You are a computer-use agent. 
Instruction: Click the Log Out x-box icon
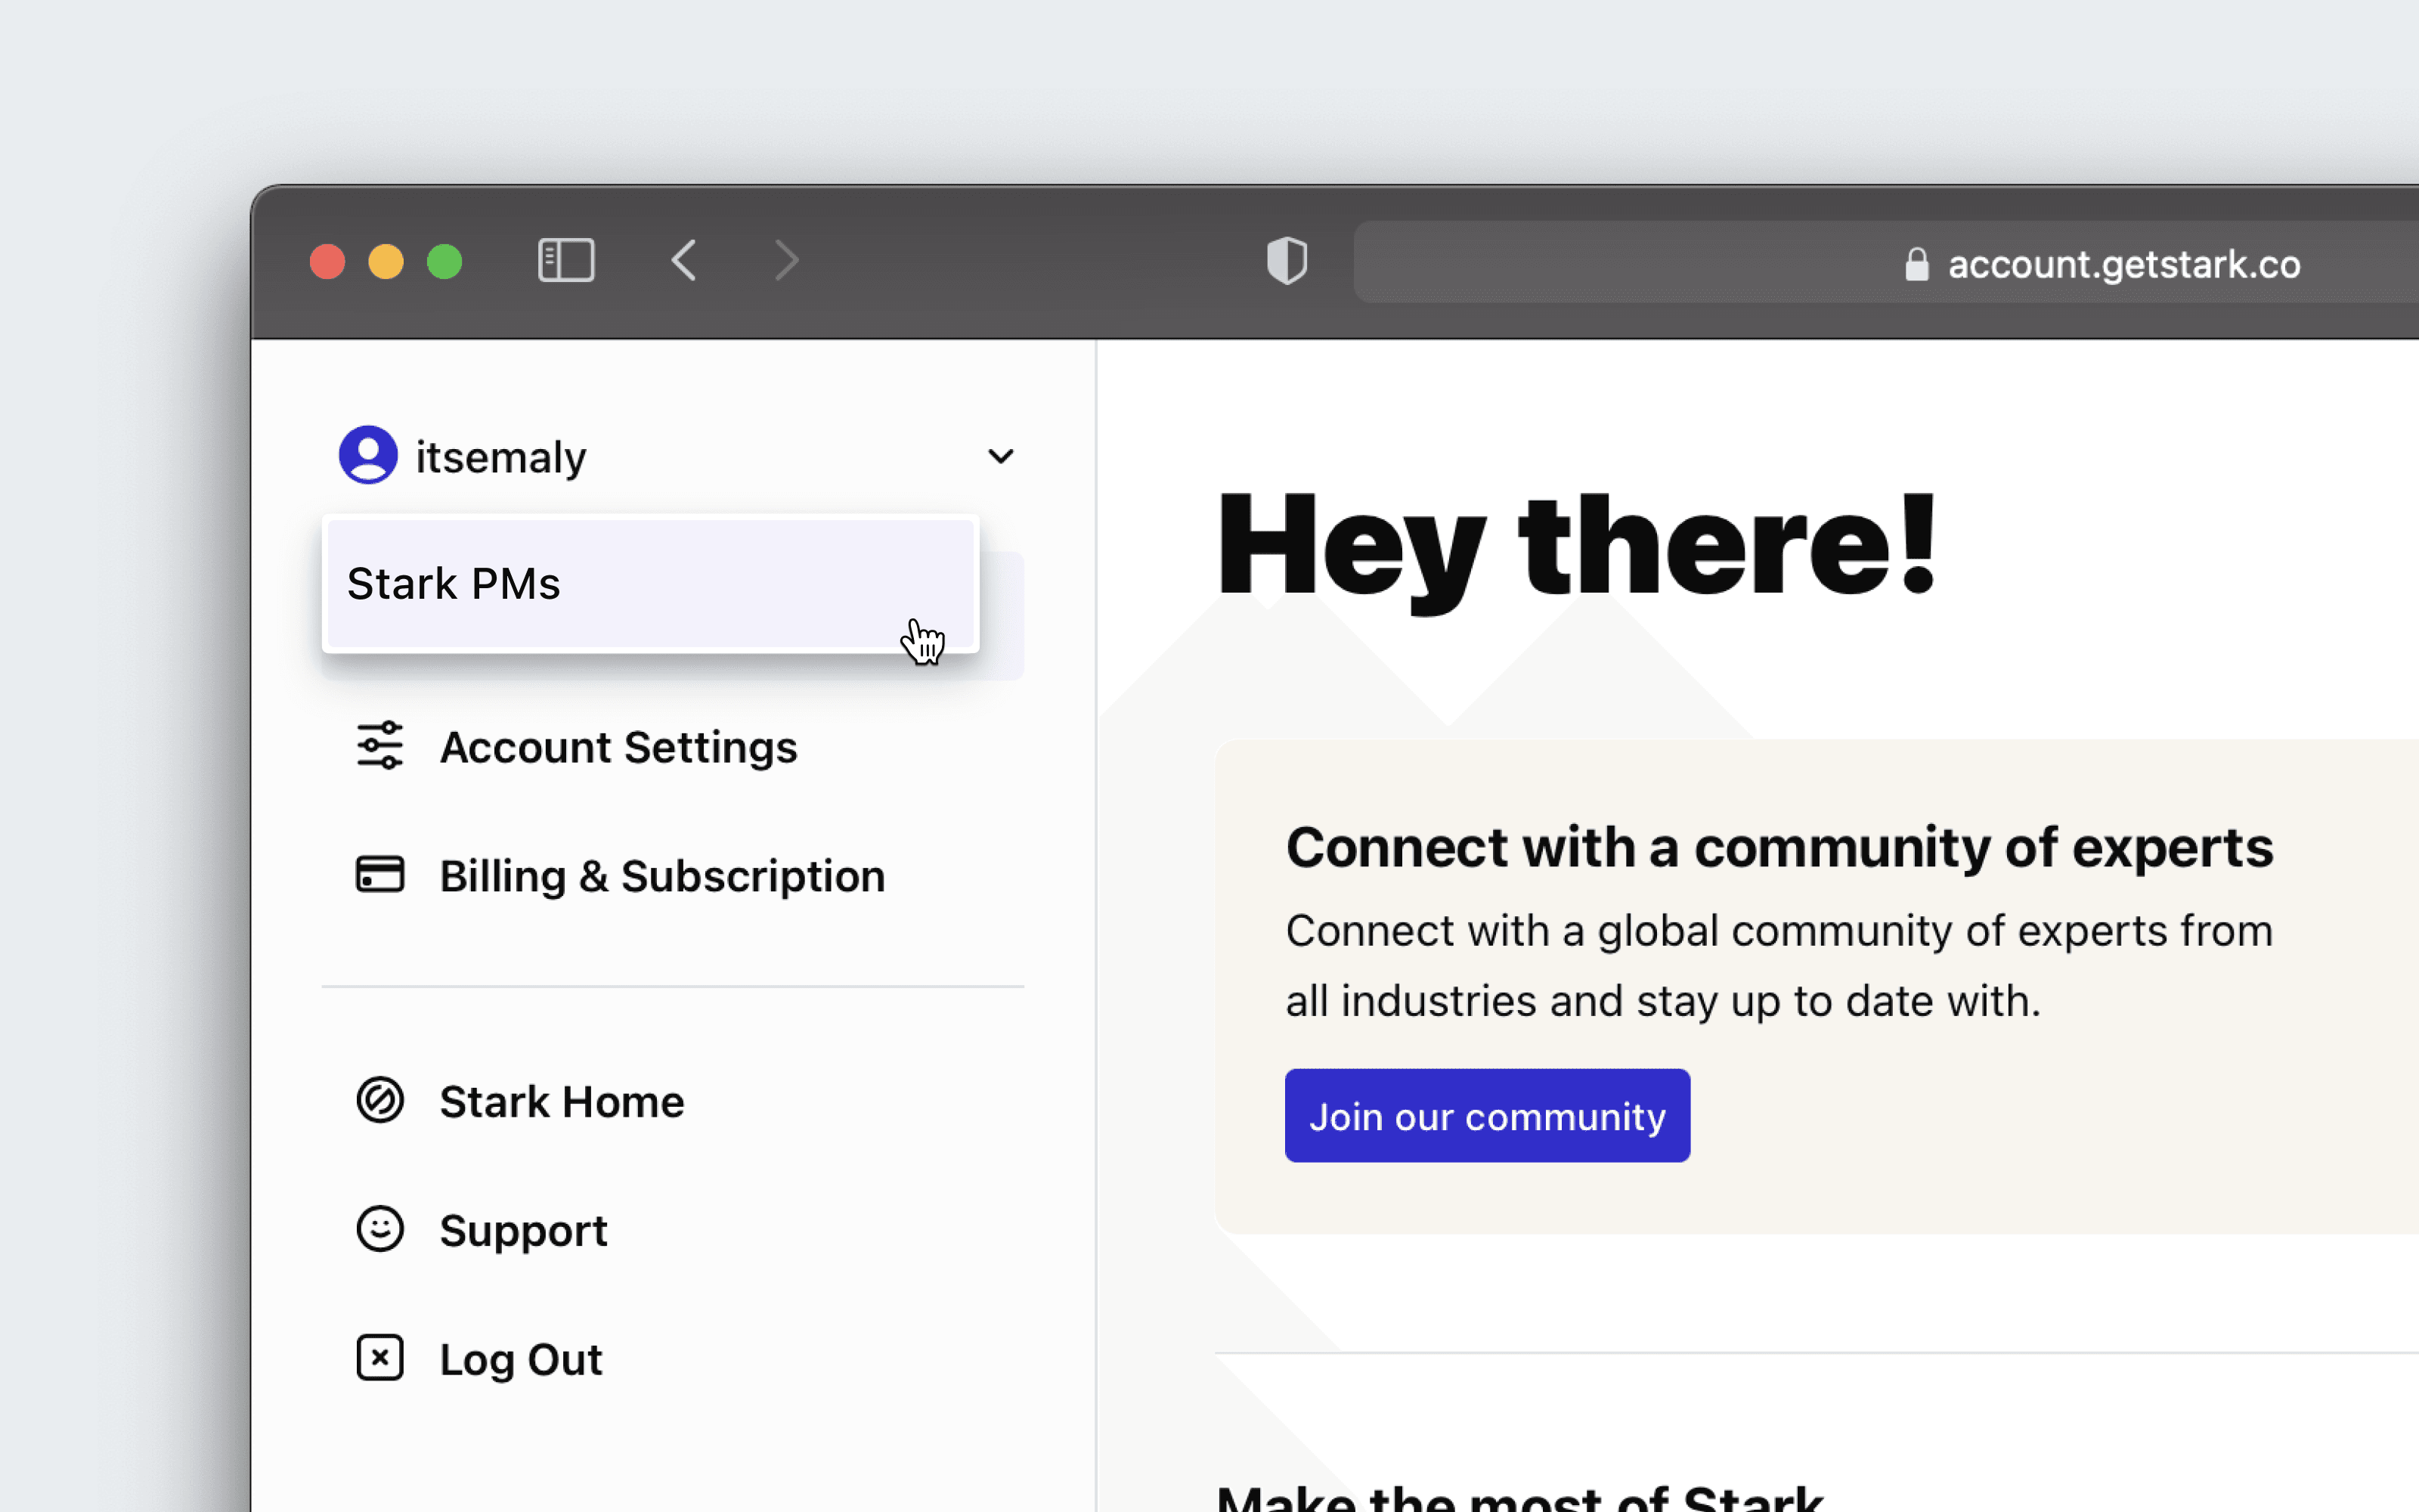[x=379, y=1358]
